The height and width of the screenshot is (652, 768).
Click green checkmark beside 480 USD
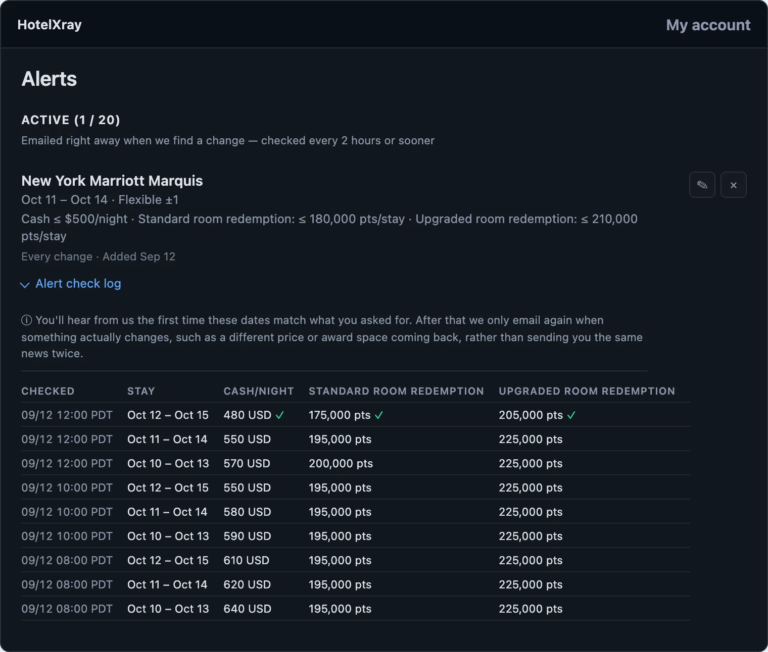(280, 415)
